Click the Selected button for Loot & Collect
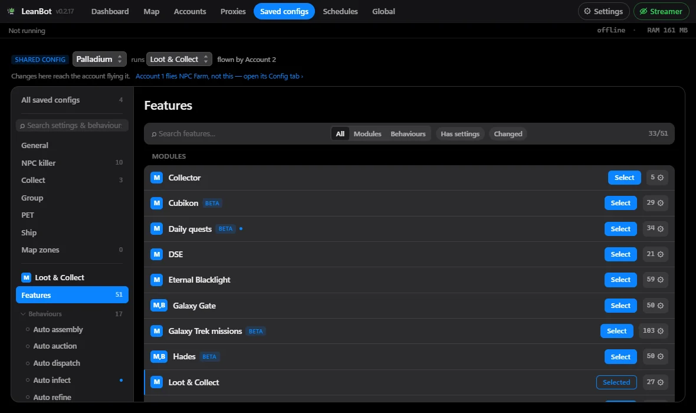Viewport: 696px width, 413px height. tap(616, 382)
